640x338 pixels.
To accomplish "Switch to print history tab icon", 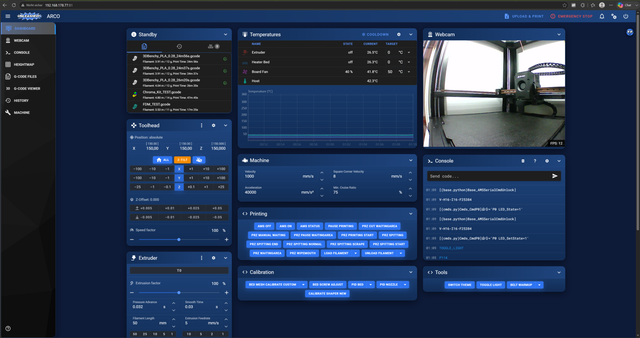I will pyautogui.click(x=179, y=46).
